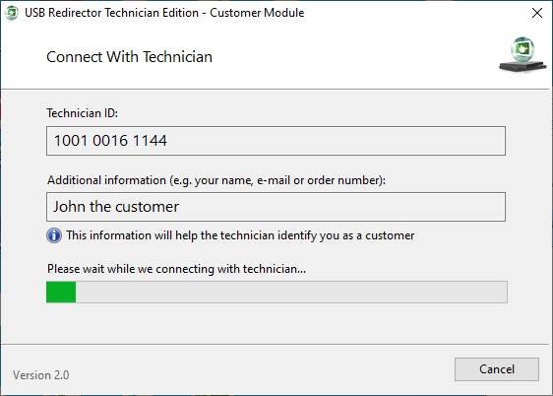
Task: Click the blue information icon
Action: coord(54,235)
